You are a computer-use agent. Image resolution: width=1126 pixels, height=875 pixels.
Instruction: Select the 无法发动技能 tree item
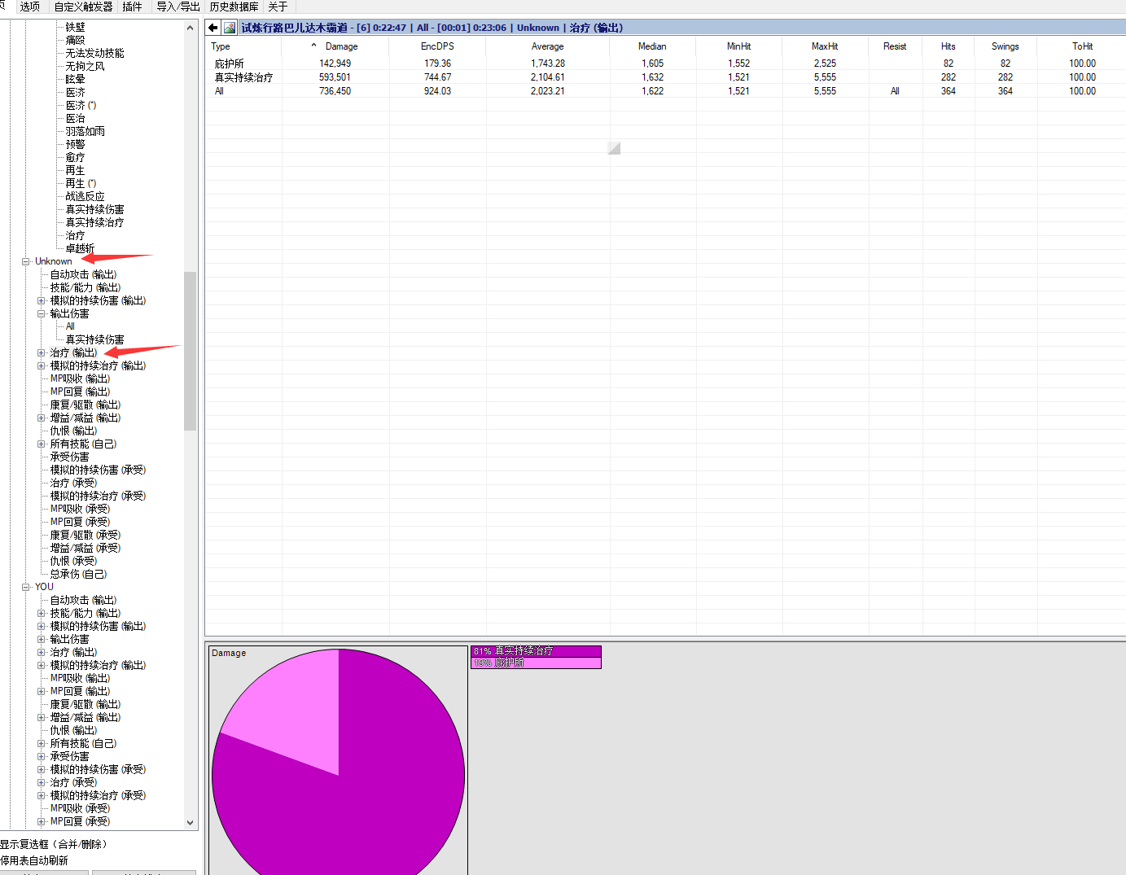94,53
